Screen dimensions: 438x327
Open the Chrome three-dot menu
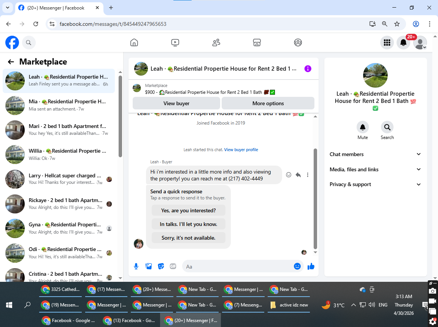point(430,24)
